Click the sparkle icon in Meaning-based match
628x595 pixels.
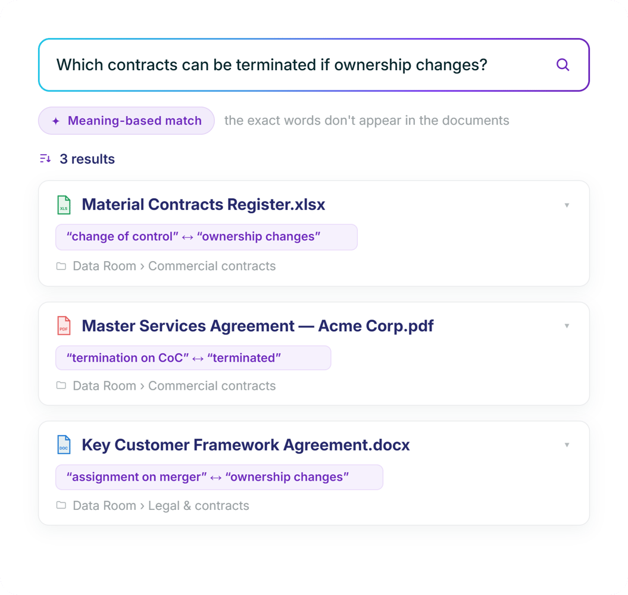56,121
